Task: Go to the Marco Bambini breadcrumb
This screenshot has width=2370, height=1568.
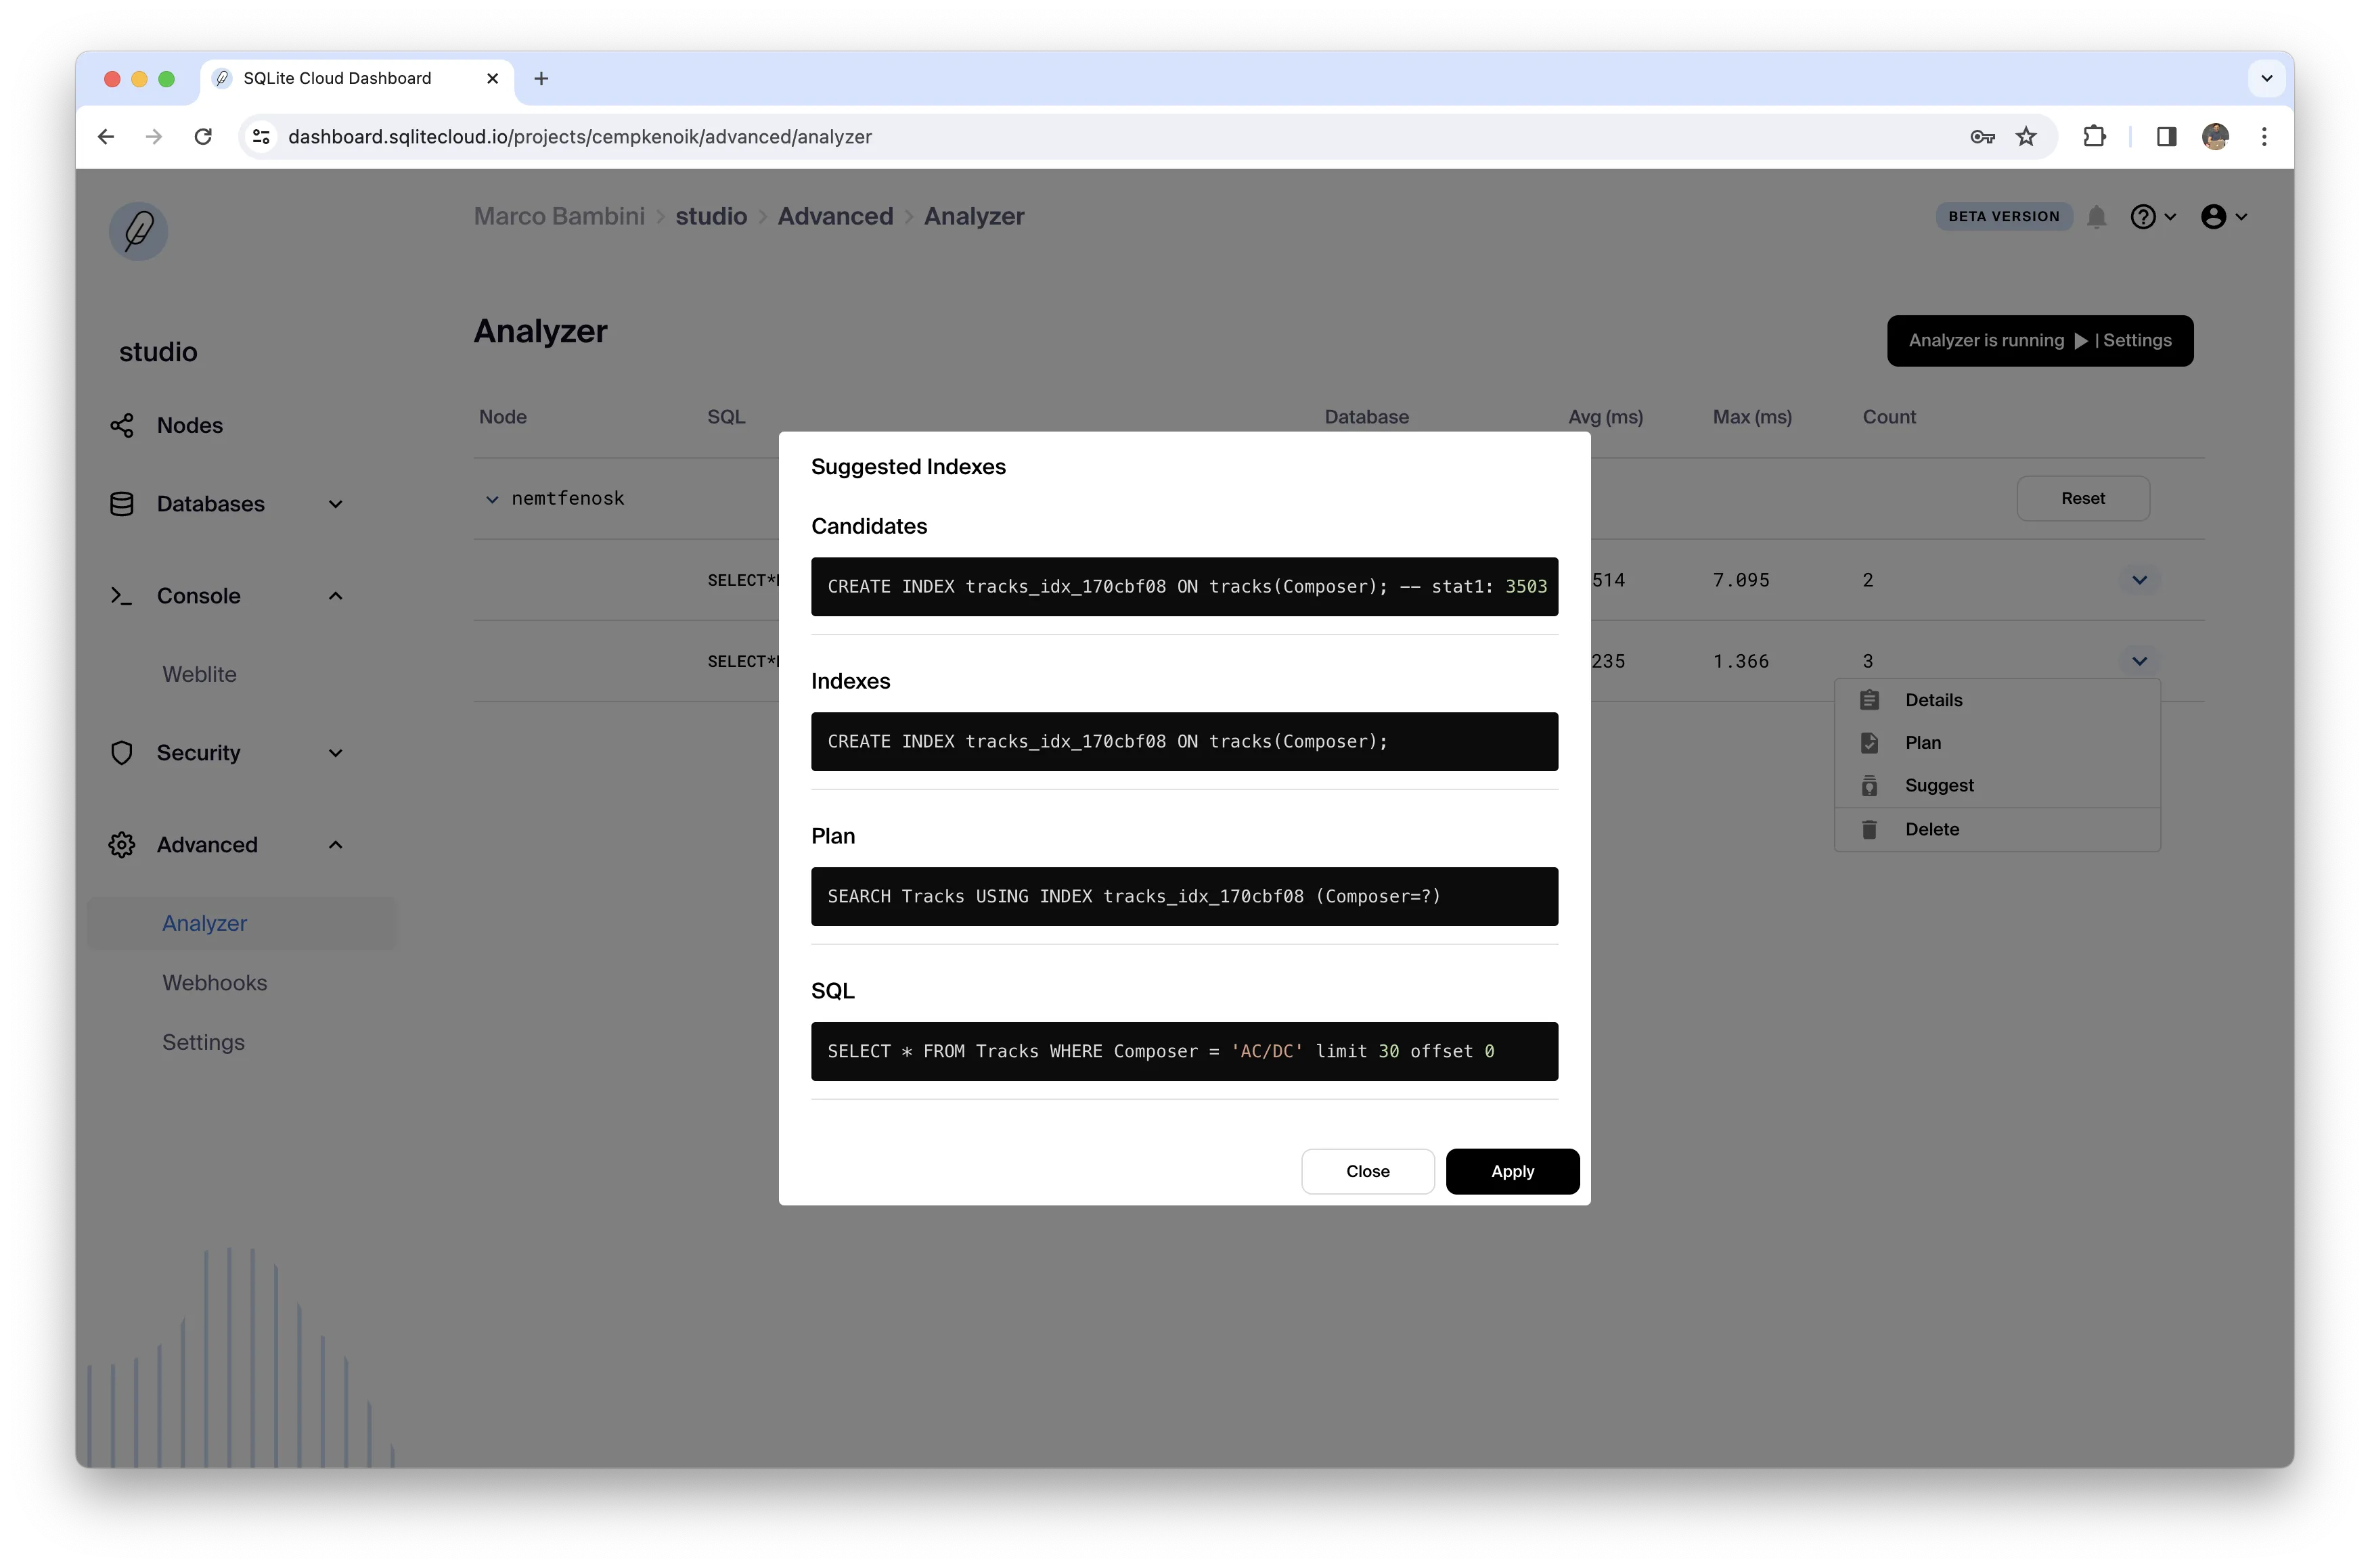Action: 559,216
